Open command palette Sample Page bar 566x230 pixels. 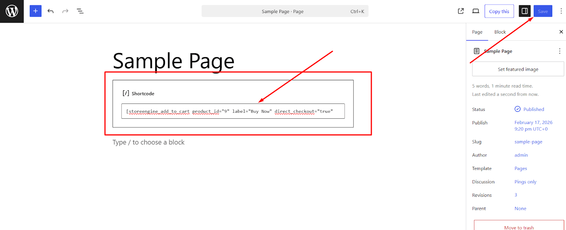(285, 11)
